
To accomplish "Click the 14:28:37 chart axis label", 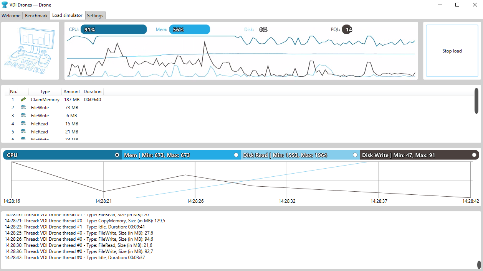I will (379, 201).
